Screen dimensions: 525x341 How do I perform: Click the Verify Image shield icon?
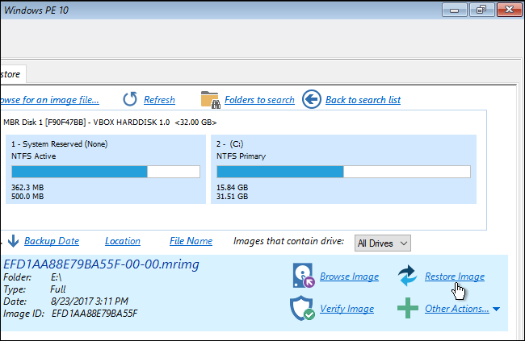click(302, 308)
